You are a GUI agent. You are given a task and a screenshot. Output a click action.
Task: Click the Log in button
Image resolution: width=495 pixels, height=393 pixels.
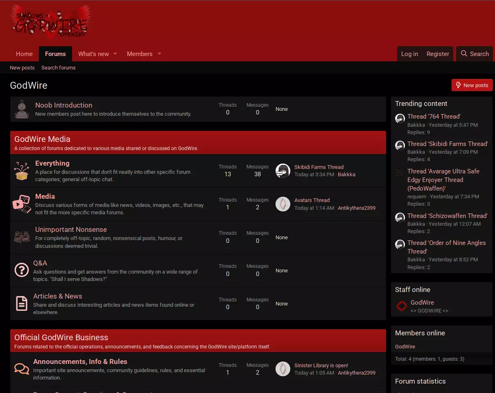[x=409, y=54]
